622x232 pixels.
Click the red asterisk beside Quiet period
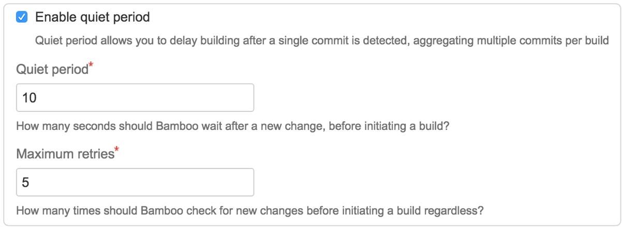click(92, 66)
